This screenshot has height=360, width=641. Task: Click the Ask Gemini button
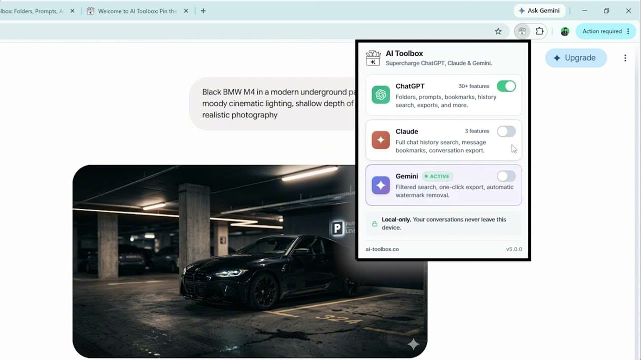pyautogui.click(x=539, y=10)
